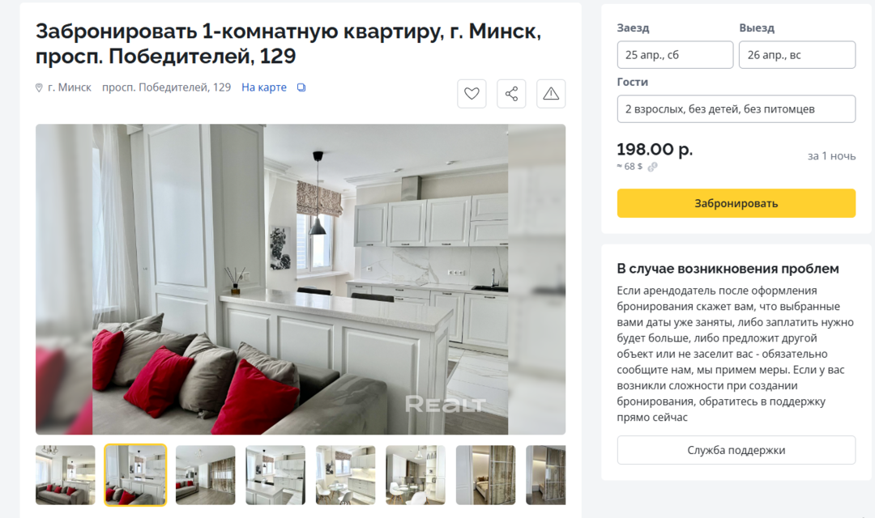Click the yellow Забронировать button
This screenshot has width=875, height=518.
736,203
